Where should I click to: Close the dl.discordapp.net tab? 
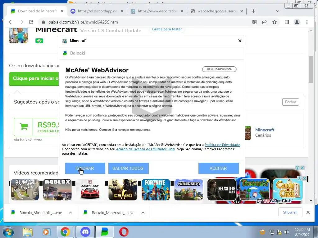(122, 11)
